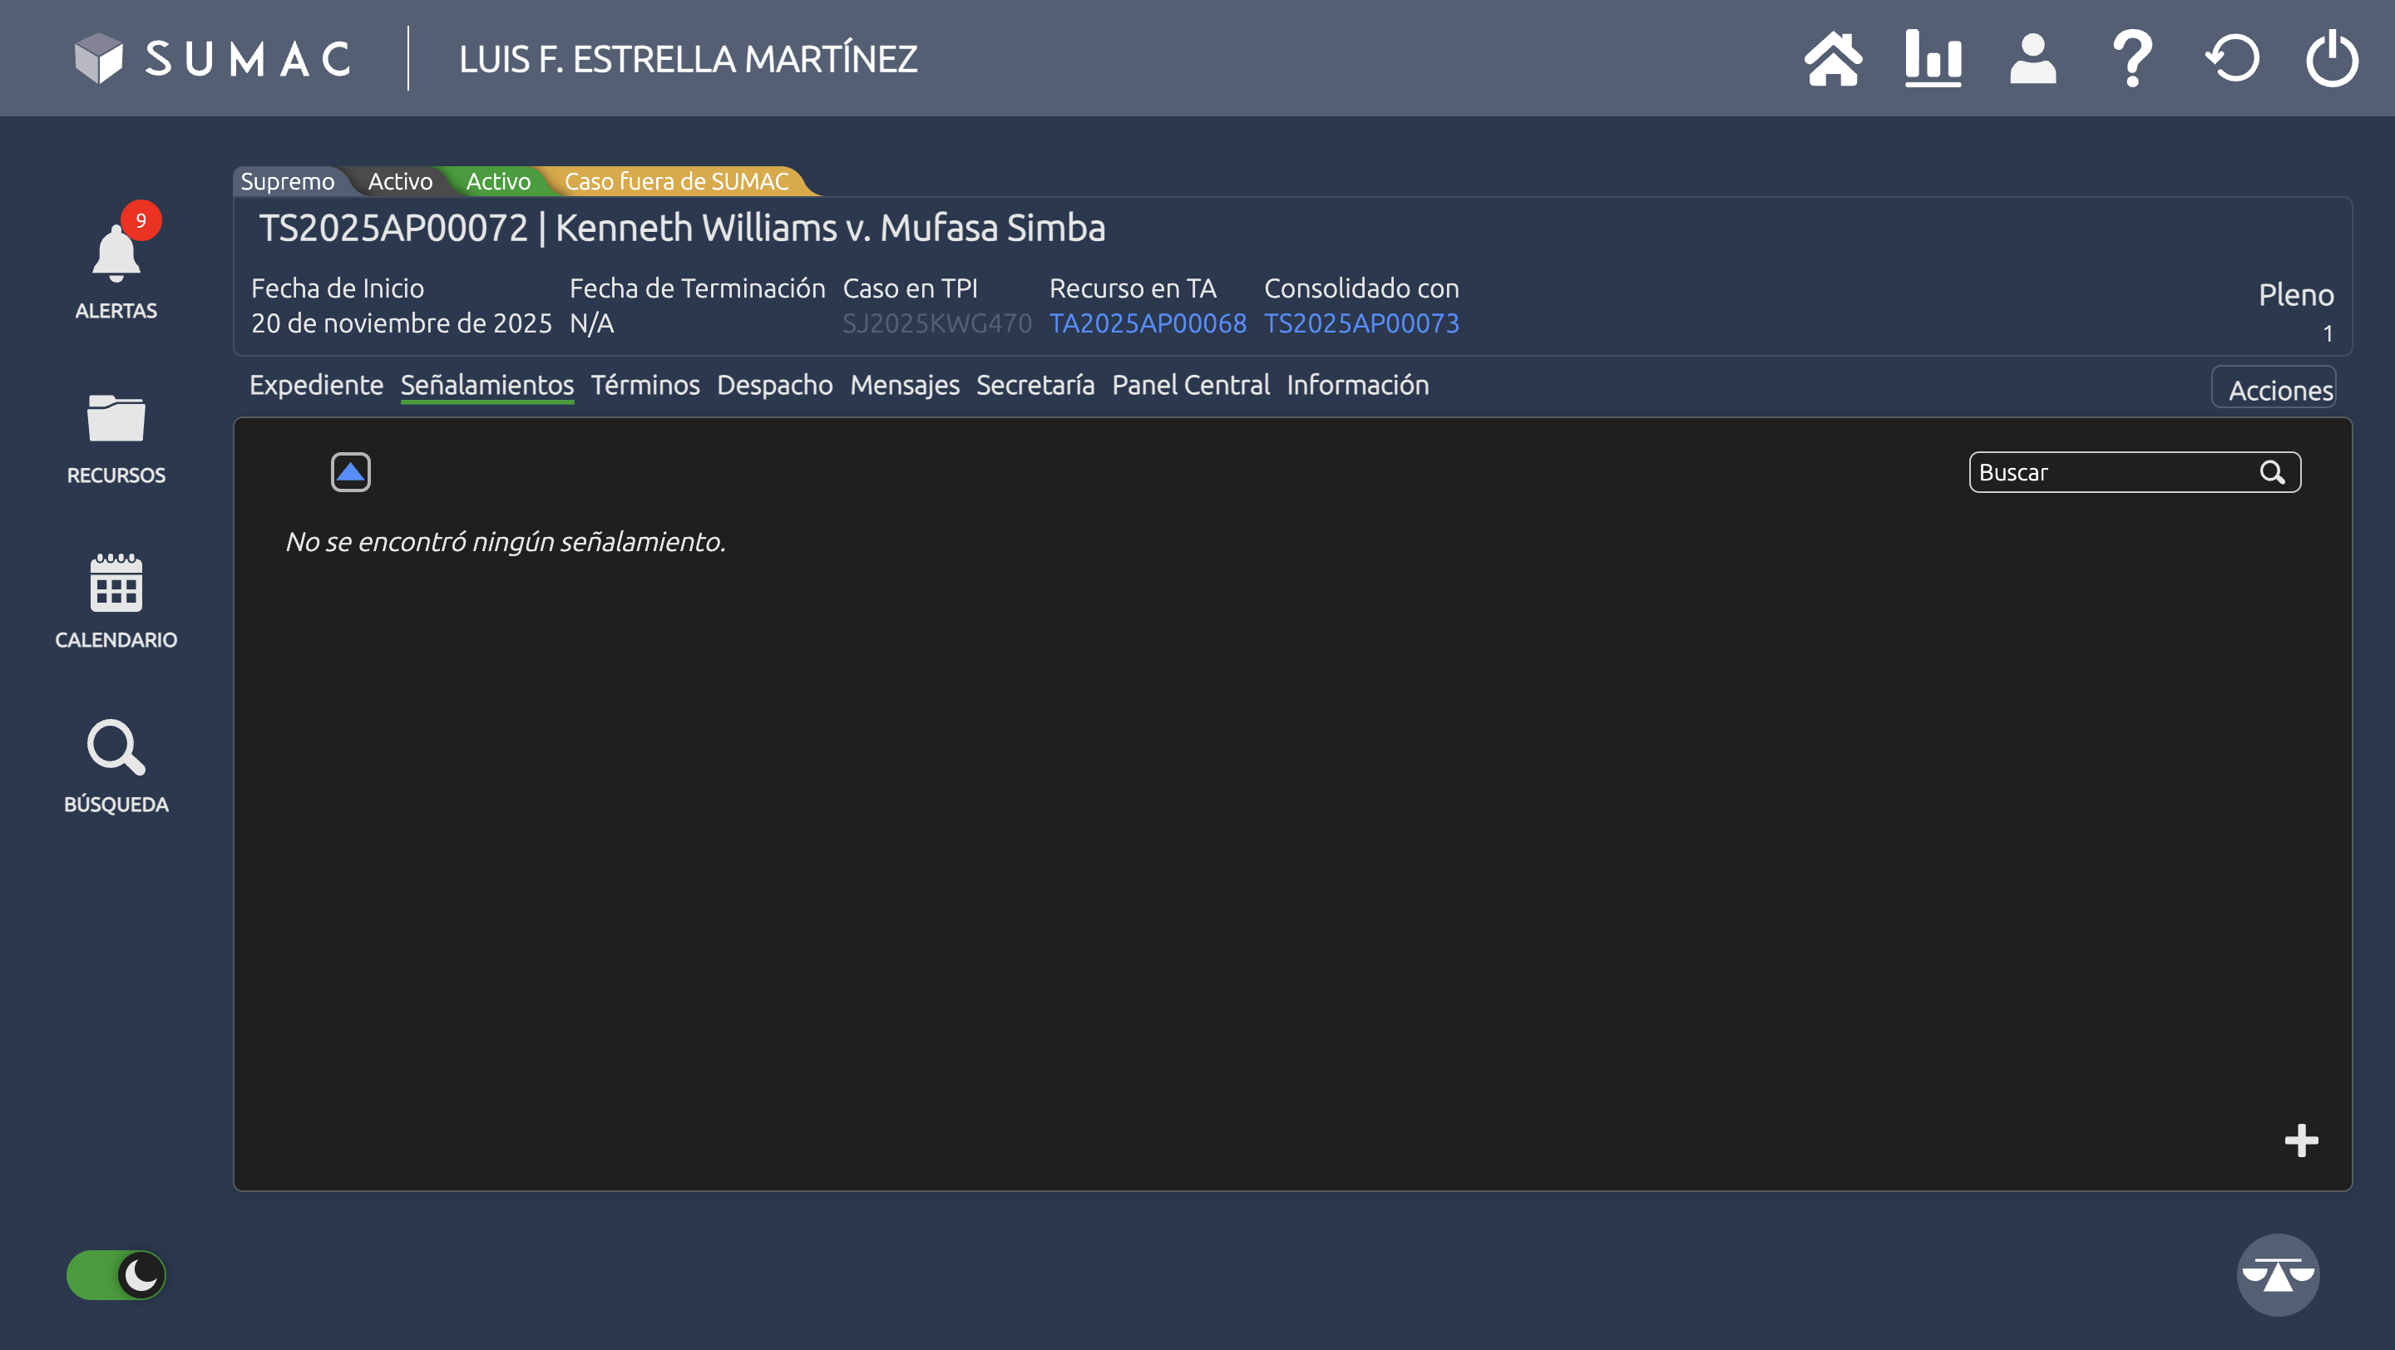The image size is (2395, 1350).
Task: Click the refresh arrow icon
Action: coord(2232,60)
